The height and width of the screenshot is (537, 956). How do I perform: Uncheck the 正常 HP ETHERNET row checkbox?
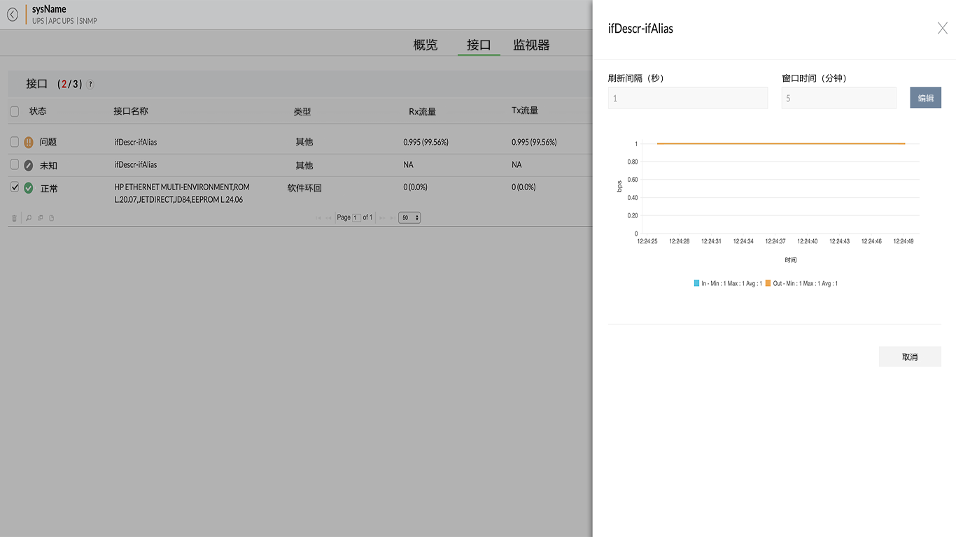point(15,187)
